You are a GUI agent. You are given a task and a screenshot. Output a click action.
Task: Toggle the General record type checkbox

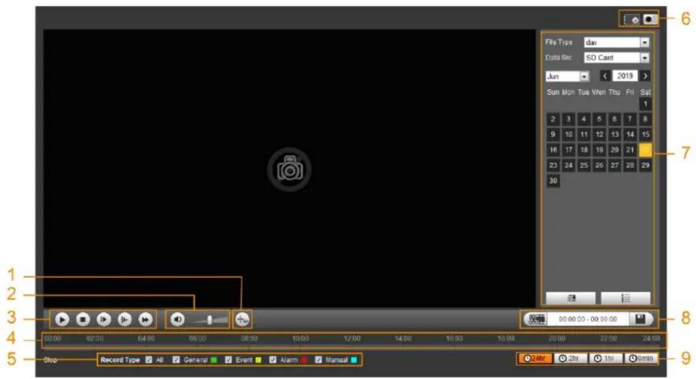(x=176, y=360)
